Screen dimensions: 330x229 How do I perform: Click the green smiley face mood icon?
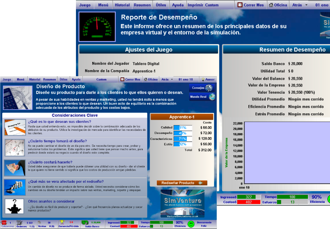[x=191, y=224]
